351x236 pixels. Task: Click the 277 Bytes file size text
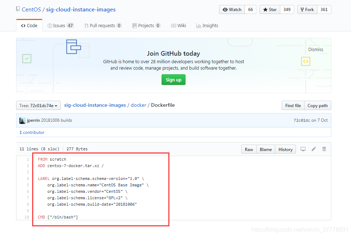pos(77,149)
